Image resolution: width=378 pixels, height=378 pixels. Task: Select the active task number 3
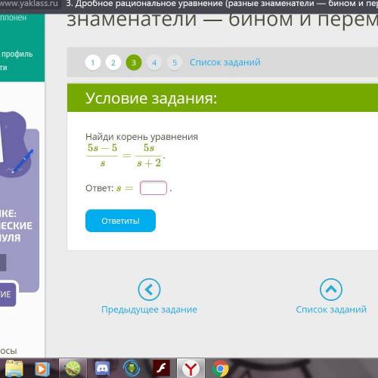coord(134,63)
